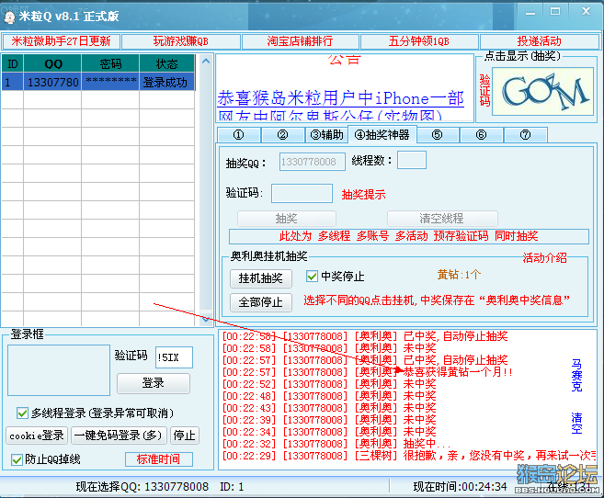Image resolution: width=604 pixels, height=498 pixels.
Task: Click log line 恭喜获得黄钻一个月
Action: (368, 372)
